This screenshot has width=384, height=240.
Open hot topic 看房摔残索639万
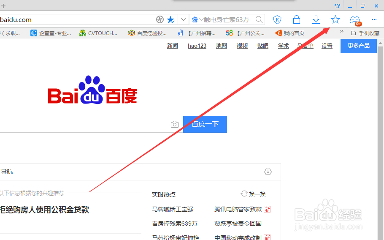pos(174,224)
